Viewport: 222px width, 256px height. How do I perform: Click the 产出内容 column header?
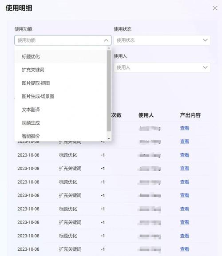190,115
